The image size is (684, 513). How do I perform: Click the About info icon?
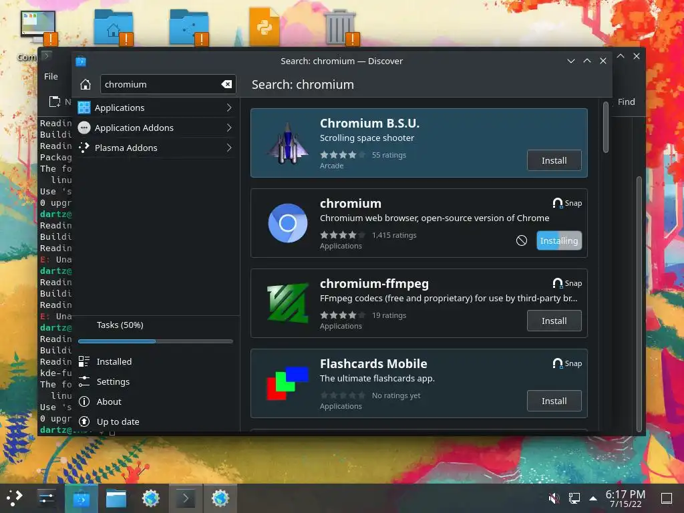point(84,401)
